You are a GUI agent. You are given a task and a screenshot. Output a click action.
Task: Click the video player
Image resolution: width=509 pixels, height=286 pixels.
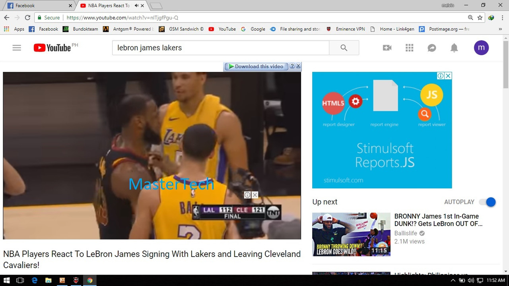point(152,155)
